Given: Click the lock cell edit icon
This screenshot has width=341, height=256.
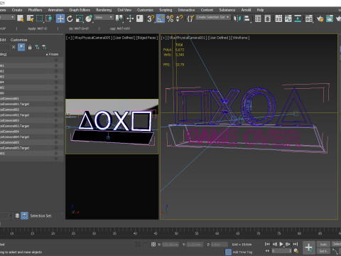Looking at the screenshot, I should (x=30, y=47).
